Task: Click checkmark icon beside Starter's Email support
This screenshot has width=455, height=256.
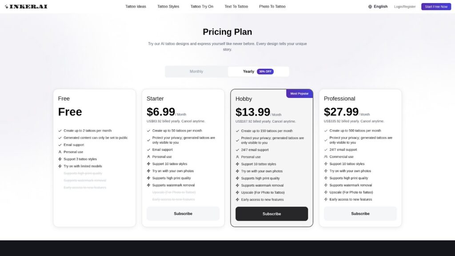Action: 148,150
